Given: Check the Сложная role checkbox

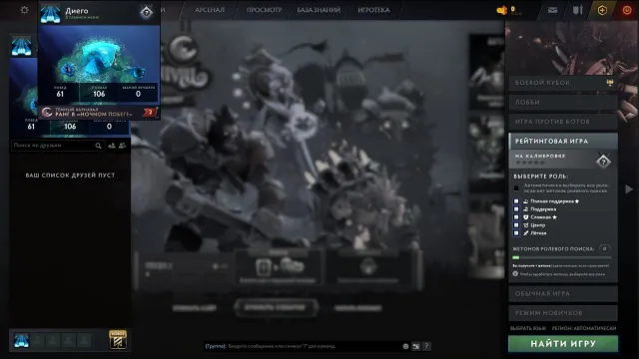Looking at the screenshot, I should pos(516,217).
